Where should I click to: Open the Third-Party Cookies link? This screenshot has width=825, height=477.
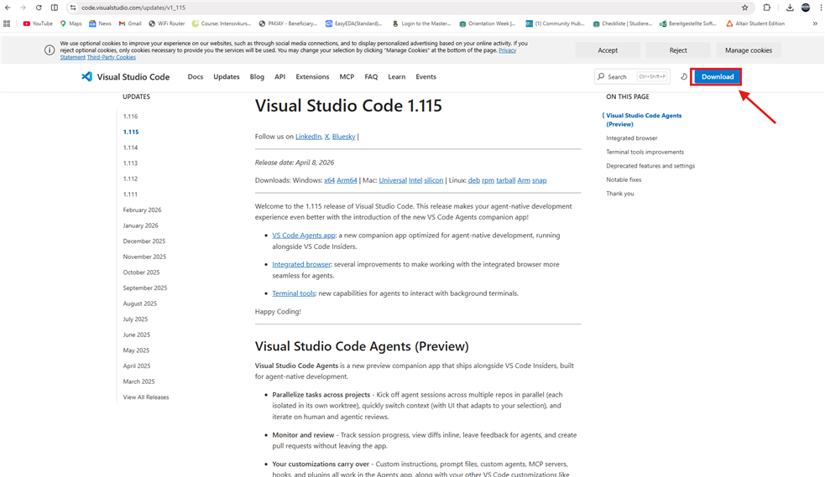[x=111, y=57]
